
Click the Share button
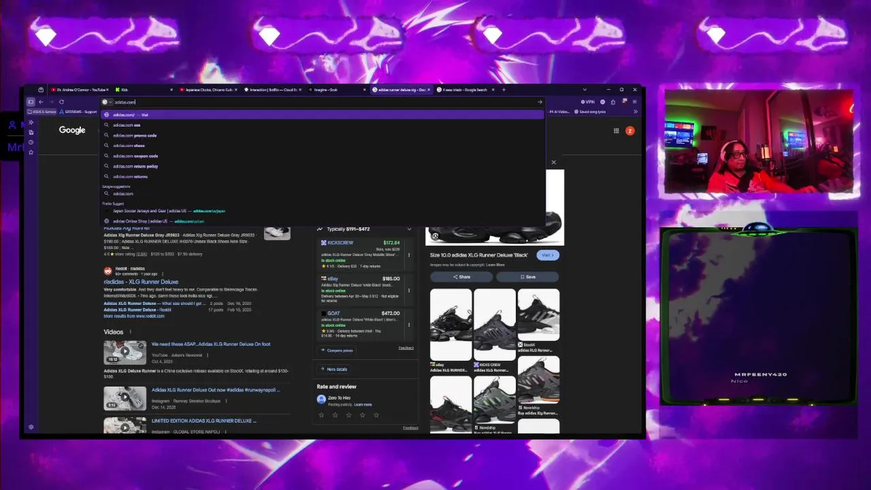point(461,277)
